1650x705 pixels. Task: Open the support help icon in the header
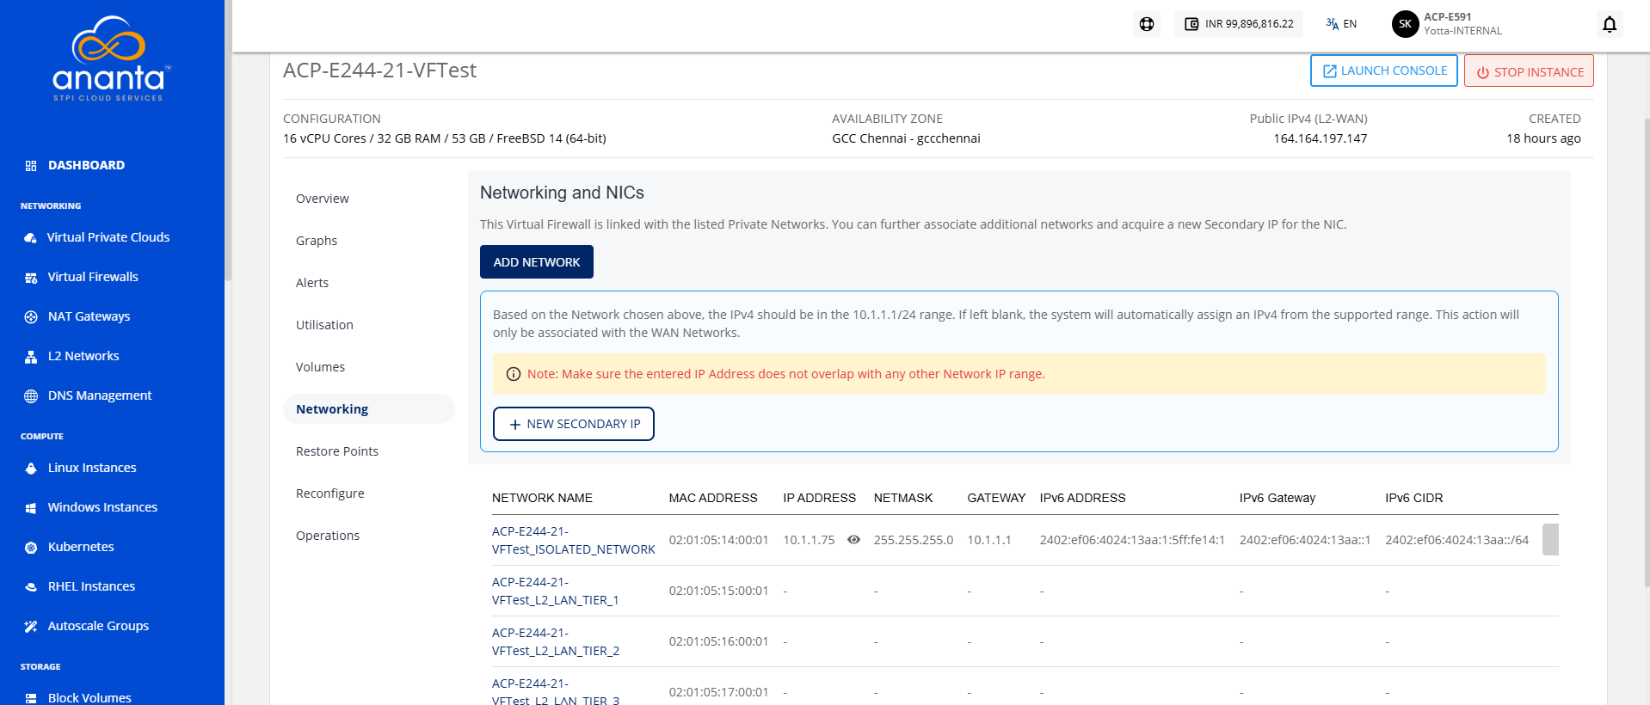[1147, 24]
